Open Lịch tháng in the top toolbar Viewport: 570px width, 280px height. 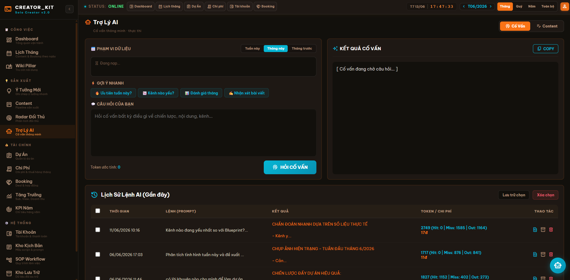169,6
